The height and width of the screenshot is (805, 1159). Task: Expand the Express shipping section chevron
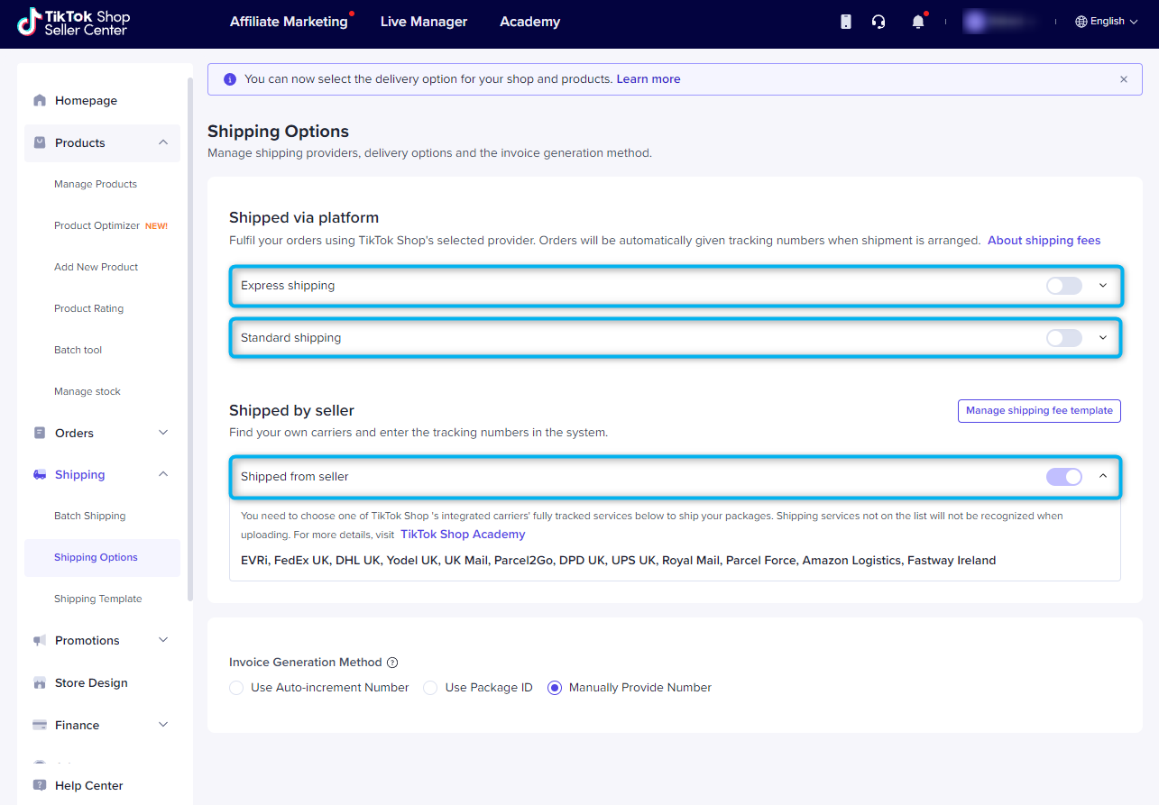tap(1103, 286)
